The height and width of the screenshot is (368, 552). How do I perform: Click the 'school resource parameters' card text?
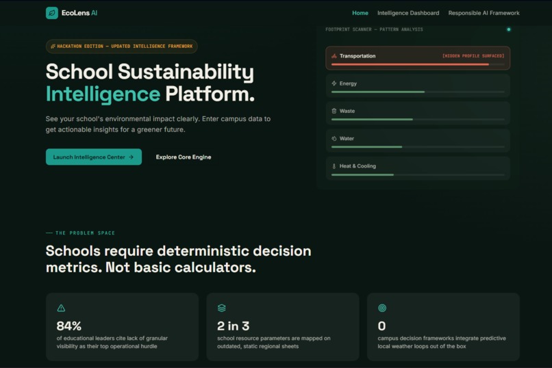coord(273,342)
